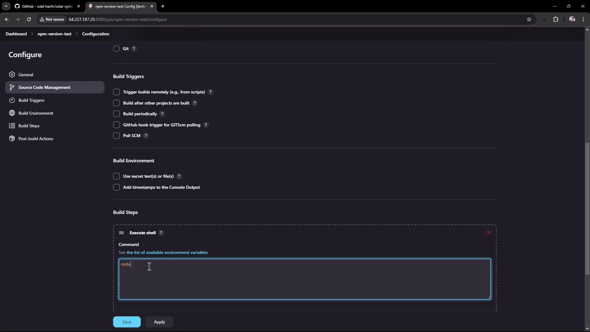Open help for Execute shell
The width and height of the screenshot is (590, 332).
point(161,233)
